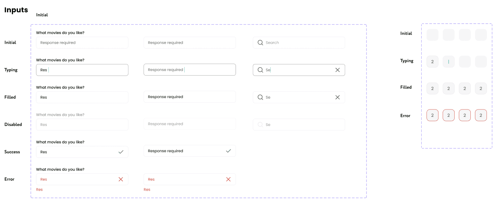Click the red 'Res' helper text under labeled input
This screenshot has height=205, width=502.
click(x=39, y=190)
